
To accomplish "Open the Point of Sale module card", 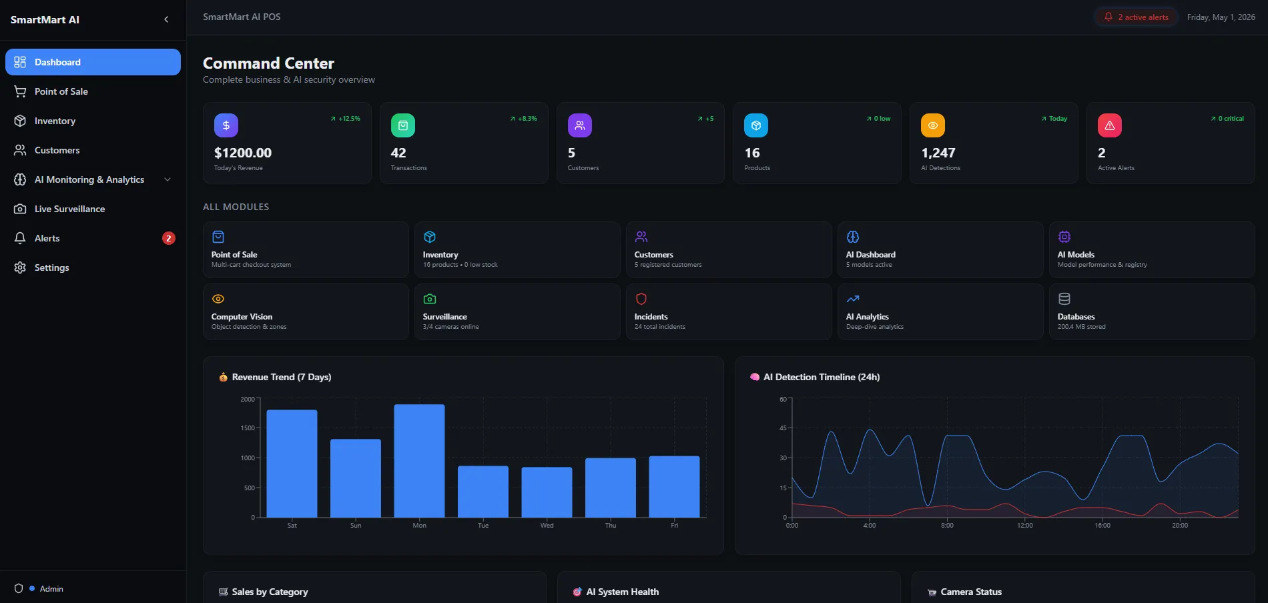I will click(x=306, y=249).
